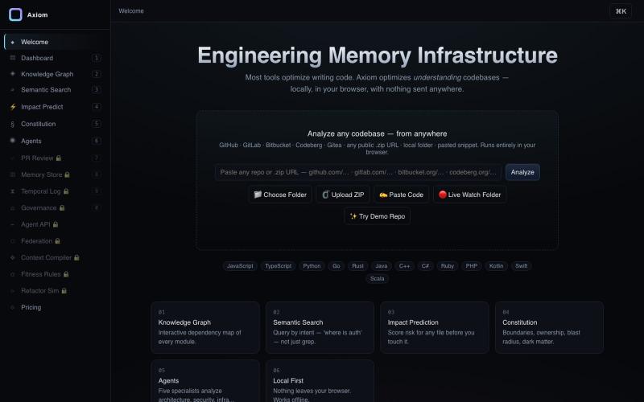Open the 06 Local First feature card
The width and height of the screenshot is (644, 402).
320,381
